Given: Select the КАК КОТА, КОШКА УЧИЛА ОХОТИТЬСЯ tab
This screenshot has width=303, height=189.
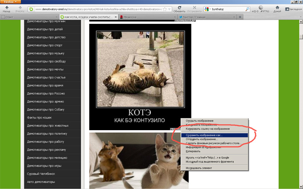Looking at the screenshot, I should [89, 17].
